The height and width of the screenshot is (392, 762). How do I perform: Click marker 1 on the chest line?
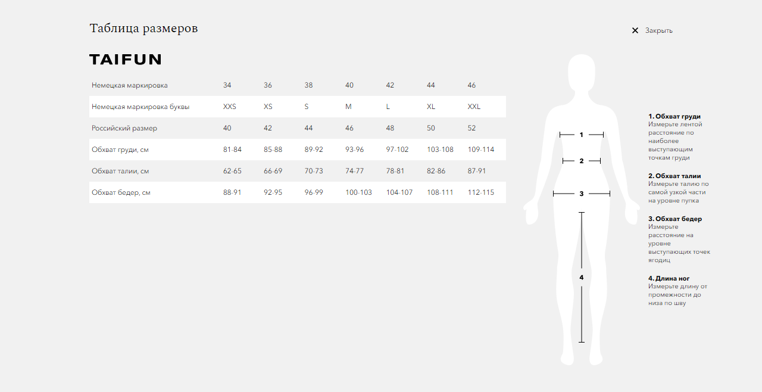582,135
